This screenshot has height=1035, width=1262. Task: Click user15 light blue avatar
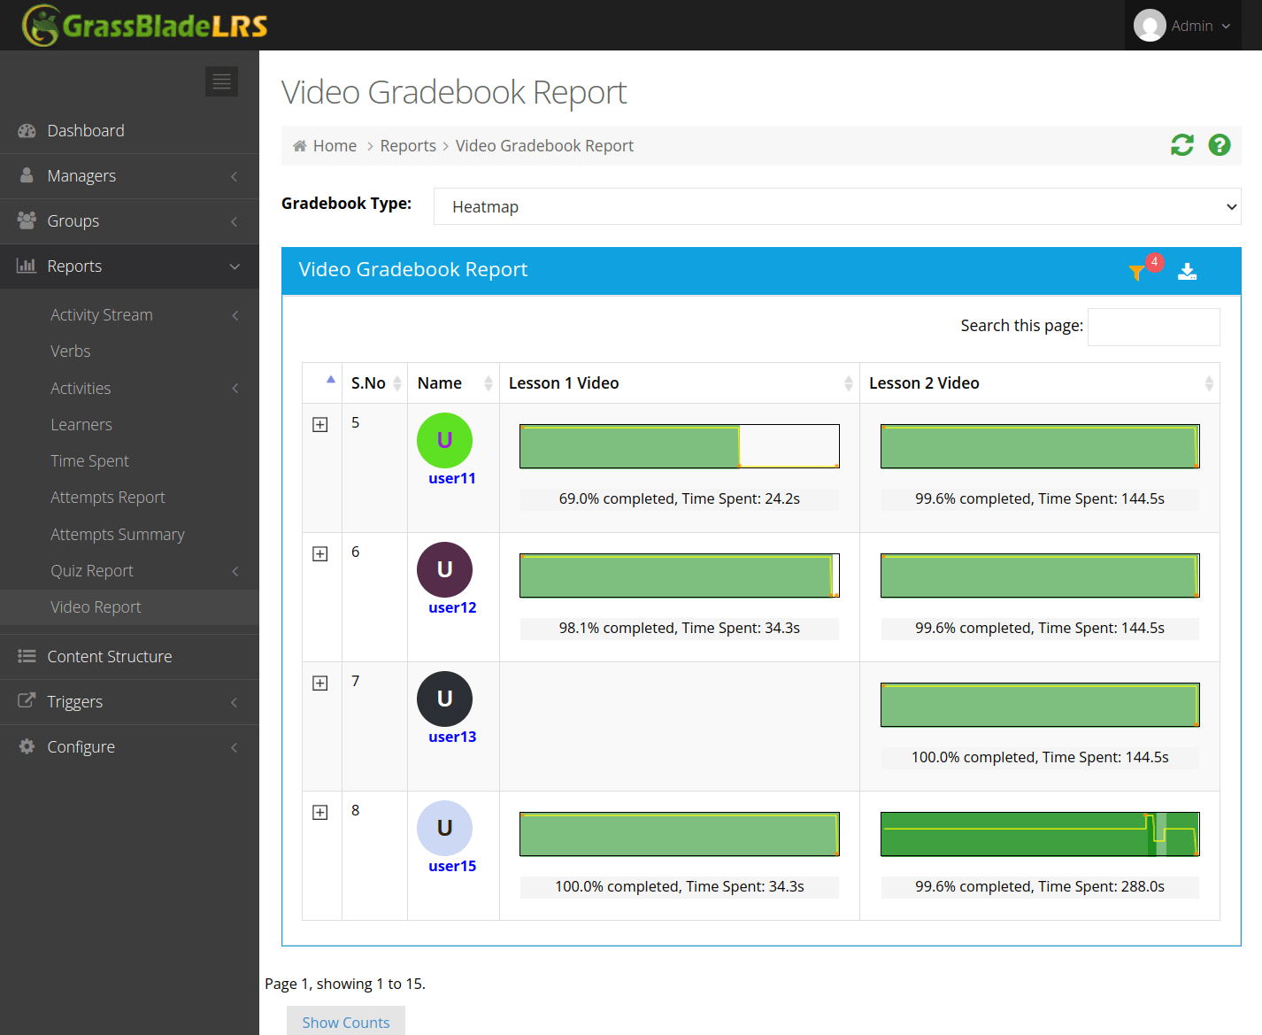tap(444, 828)
